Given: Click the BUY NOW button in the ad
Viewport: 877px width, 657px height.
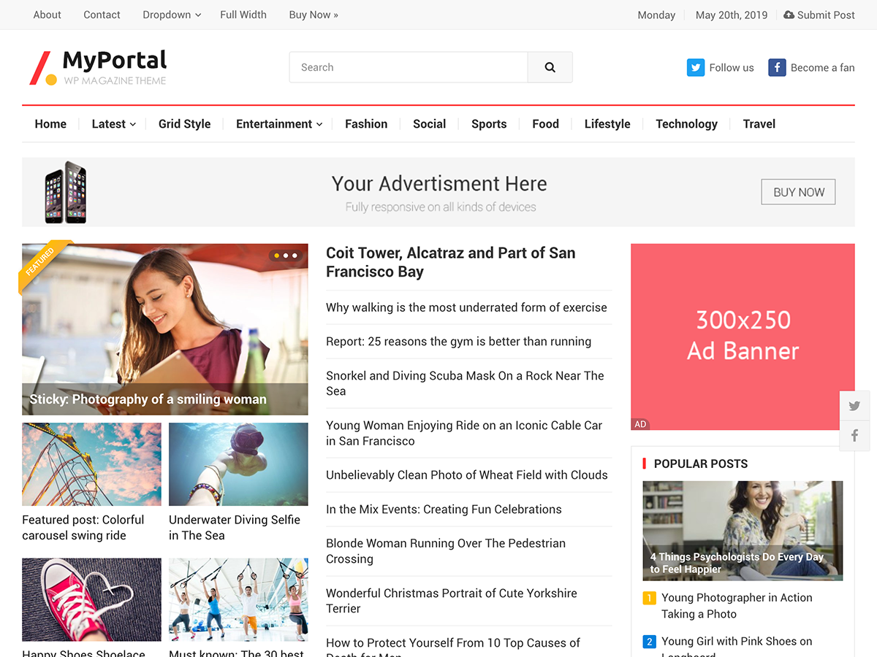Looking at the screenshot, I should pyautogui.click(x=798, y=191).
